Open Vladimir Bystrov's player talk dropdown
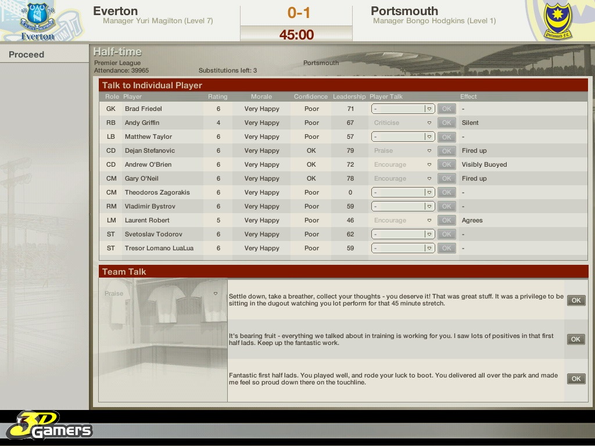This screenshot has height=446, width=595. click(x=403, y=206)
